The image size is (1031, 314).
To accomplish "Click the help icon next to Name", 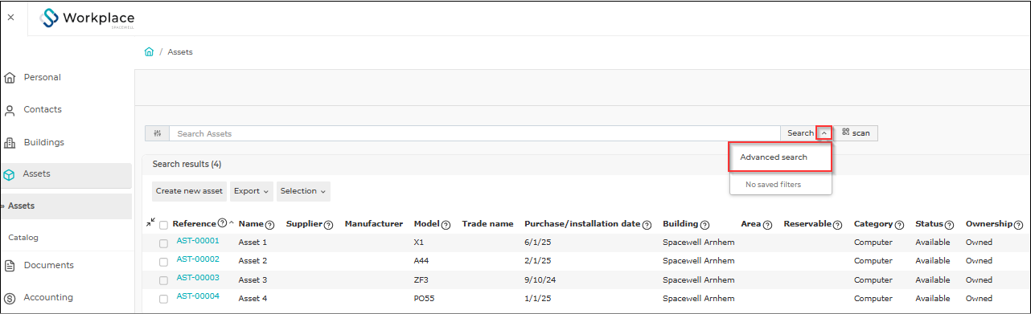I will (x=269, y=225).
